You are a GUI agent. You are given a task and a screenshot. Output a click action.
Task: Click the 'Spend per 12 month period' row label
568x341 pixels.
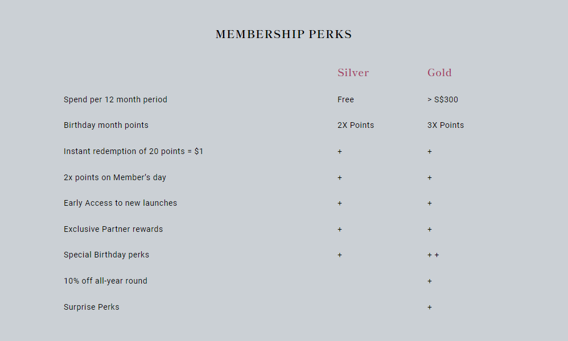[116, 99]
